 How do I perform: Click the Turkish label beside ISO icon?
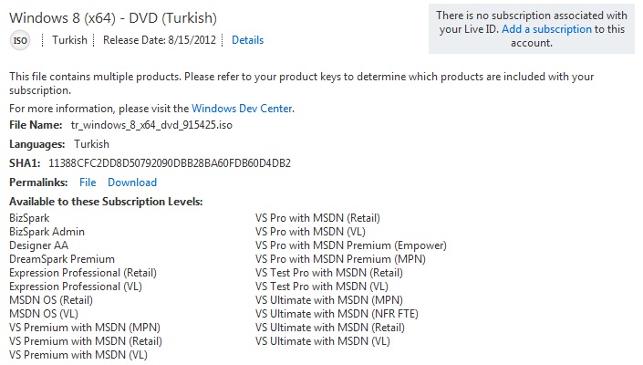70,40
